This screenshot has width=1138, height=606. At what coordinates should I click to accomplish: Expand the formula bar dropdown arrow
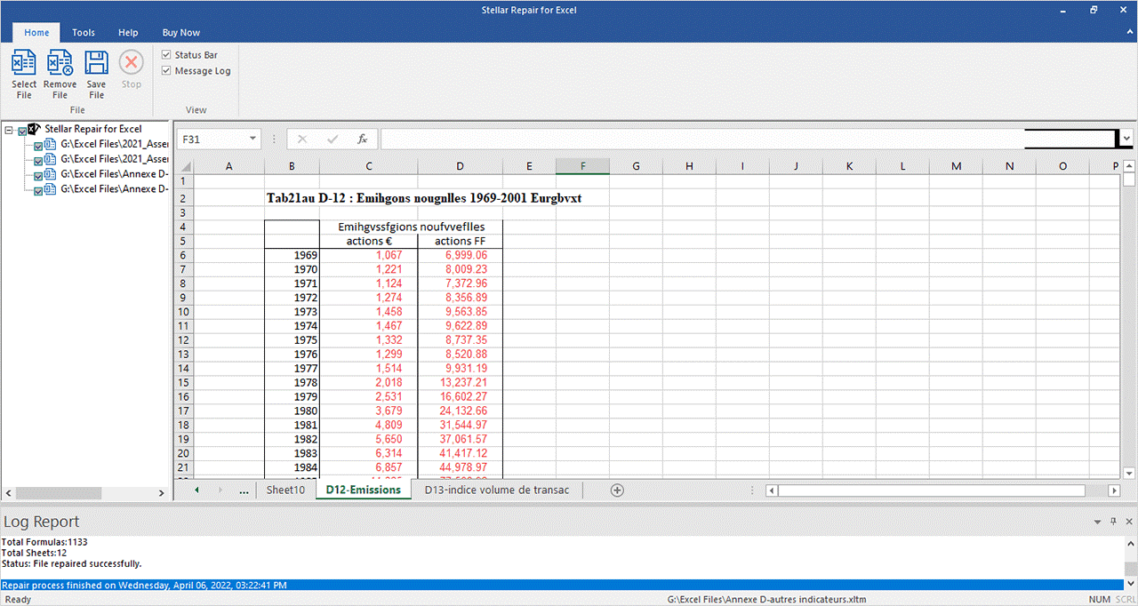click(x=1126, y=139)
